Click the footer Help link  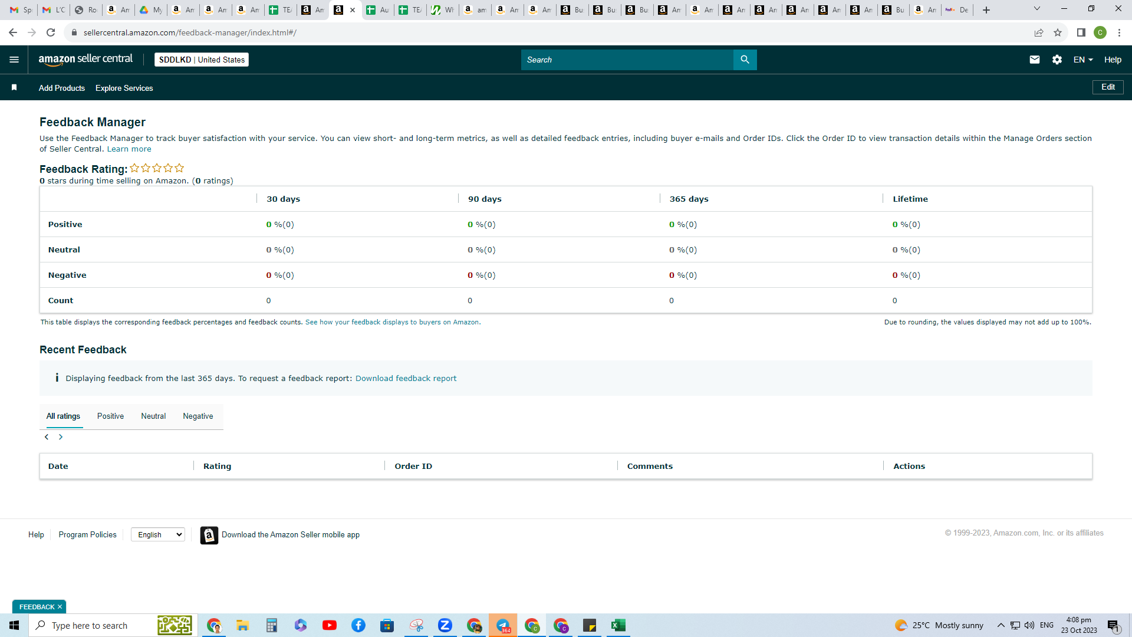[36, 534]
